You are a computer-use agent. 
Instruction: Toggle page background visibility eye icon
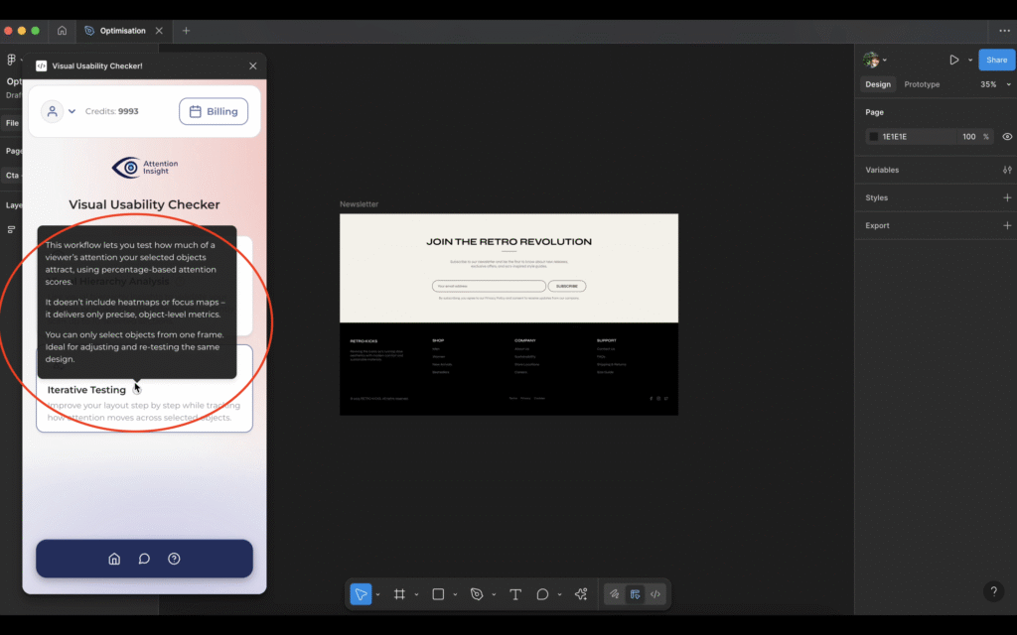click(1007, 137)
